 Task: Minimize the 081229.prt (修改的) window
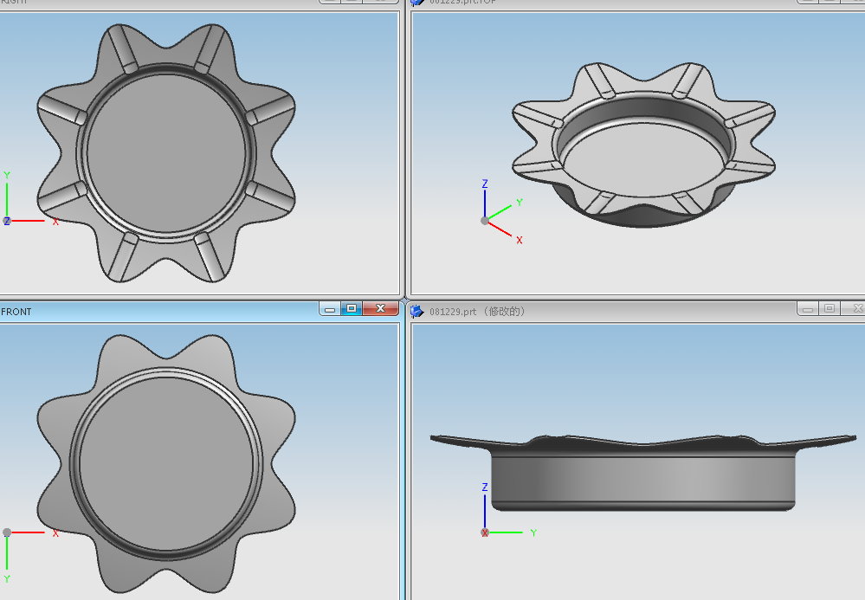[808, 309]
